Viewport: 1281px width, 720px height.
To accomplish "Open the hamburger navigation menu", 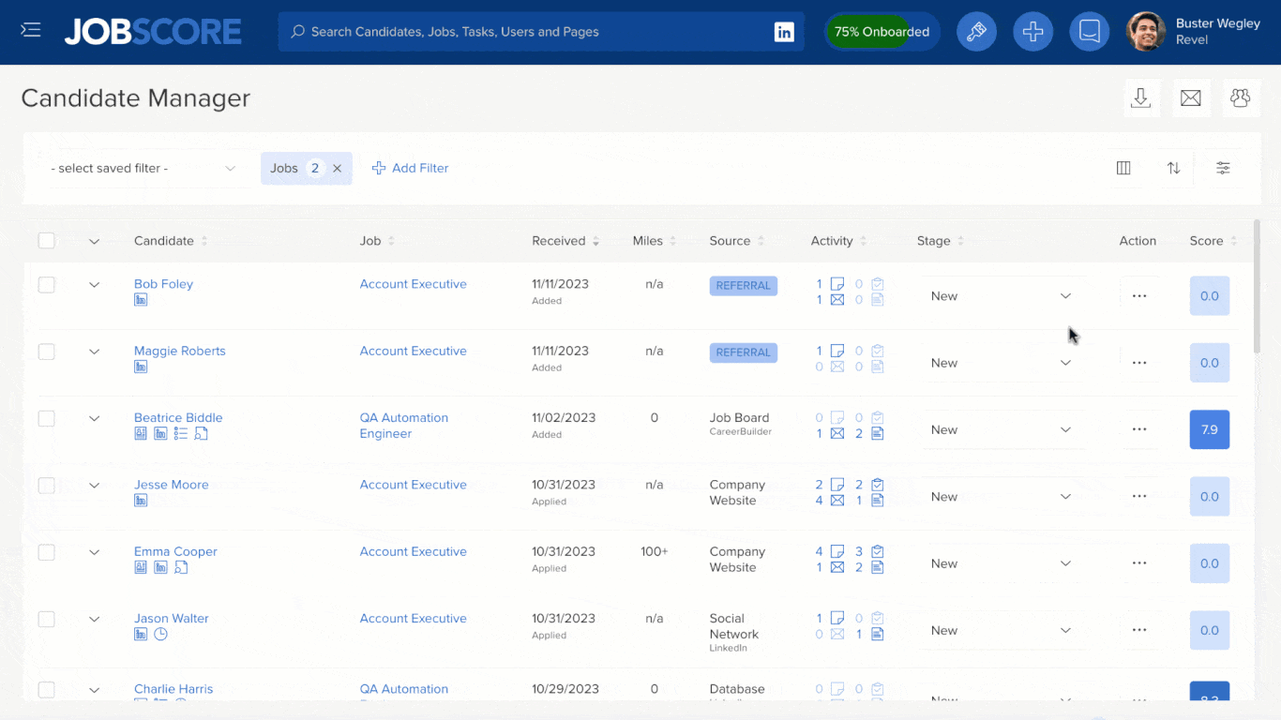I will click(x=31, y=31).
